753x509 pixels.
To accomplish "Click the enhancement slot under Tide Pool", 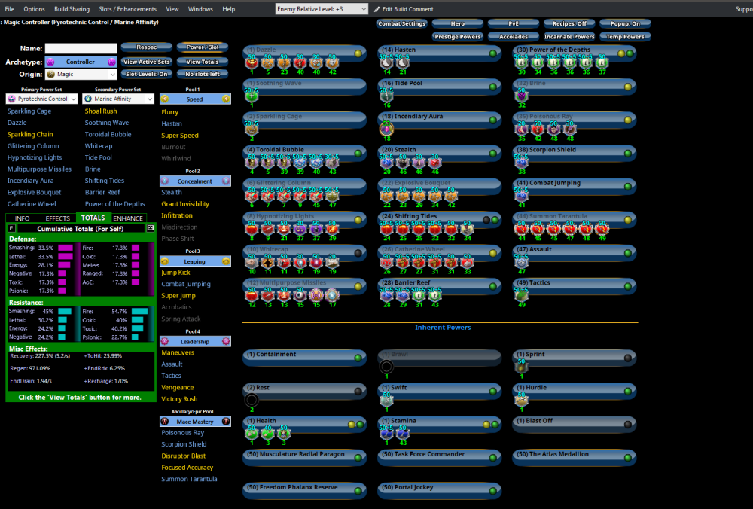I will (387, 96).
